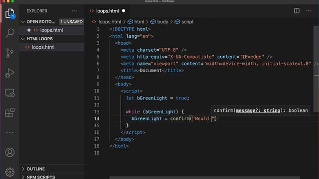This screenshot has width=319, height=179.
Task: Click the EXPLORER panel title
Action: [37, 11]
